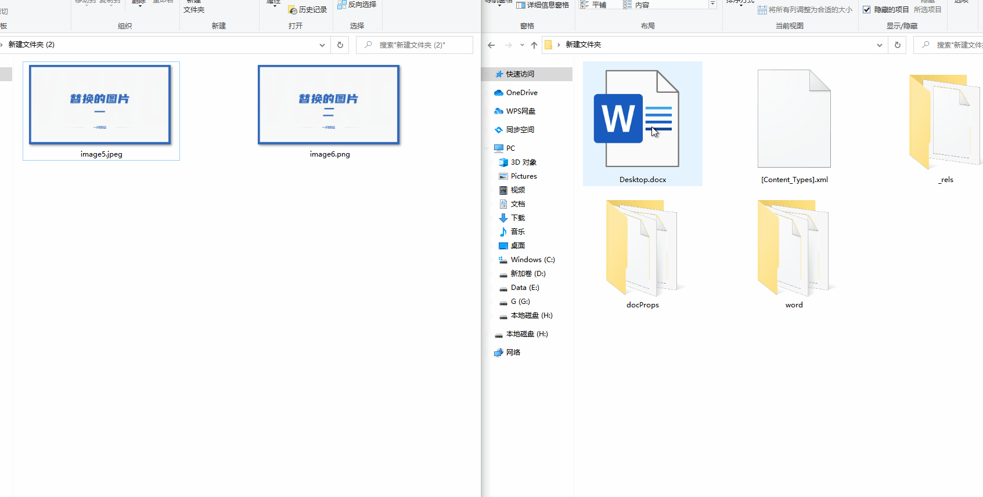This screenshot has width=983, height=497.
Task: Open Quick Access (快速访问) in navigation pane
Action: [x=520, y=74]
